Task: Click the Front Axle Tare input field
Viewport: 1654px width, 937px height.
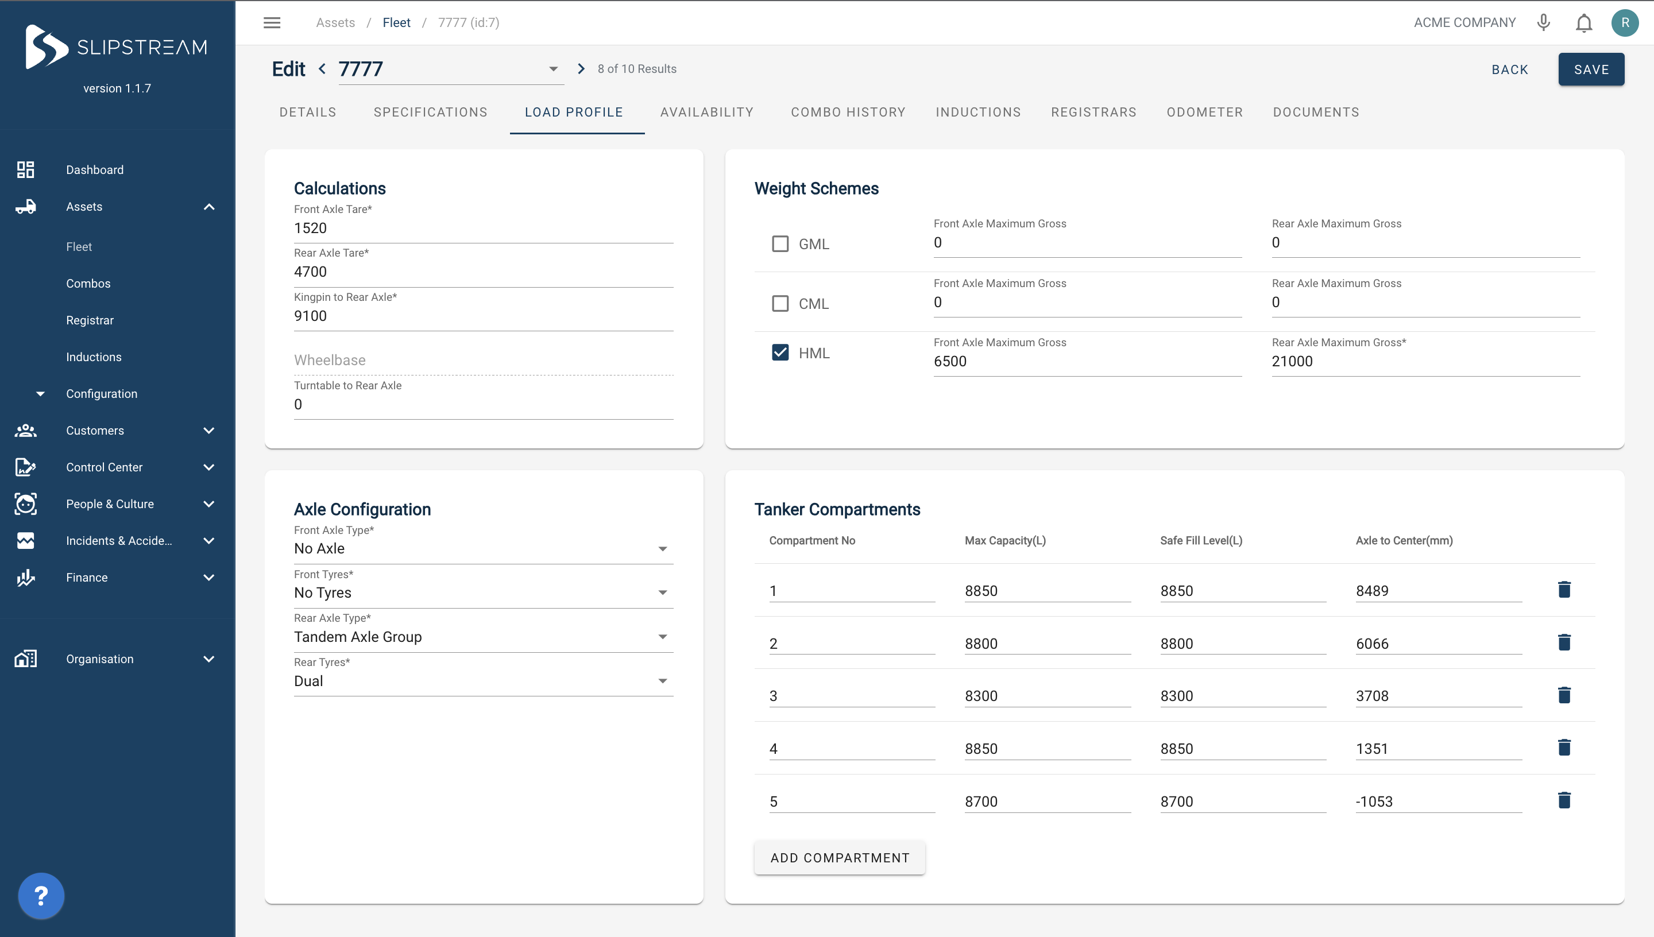Action: click(482, 229)
